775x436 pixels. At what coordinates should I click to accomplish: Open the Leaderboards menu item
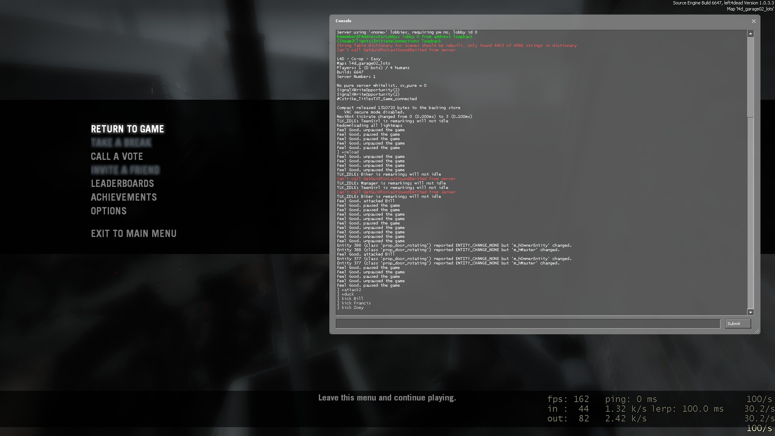tap(122, 184)
